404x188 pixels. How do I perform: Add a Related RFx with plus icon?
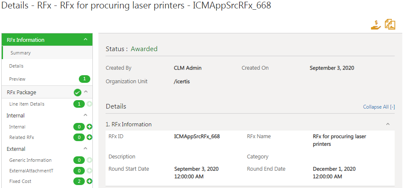pos(89,137)
